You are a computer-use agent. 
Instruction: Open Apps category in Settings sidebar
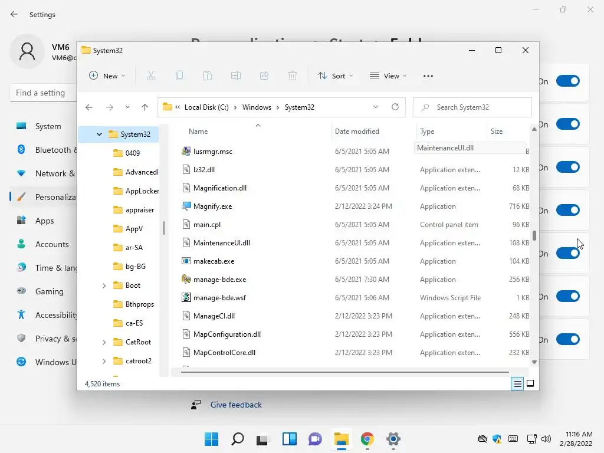[x=43, y=221]
